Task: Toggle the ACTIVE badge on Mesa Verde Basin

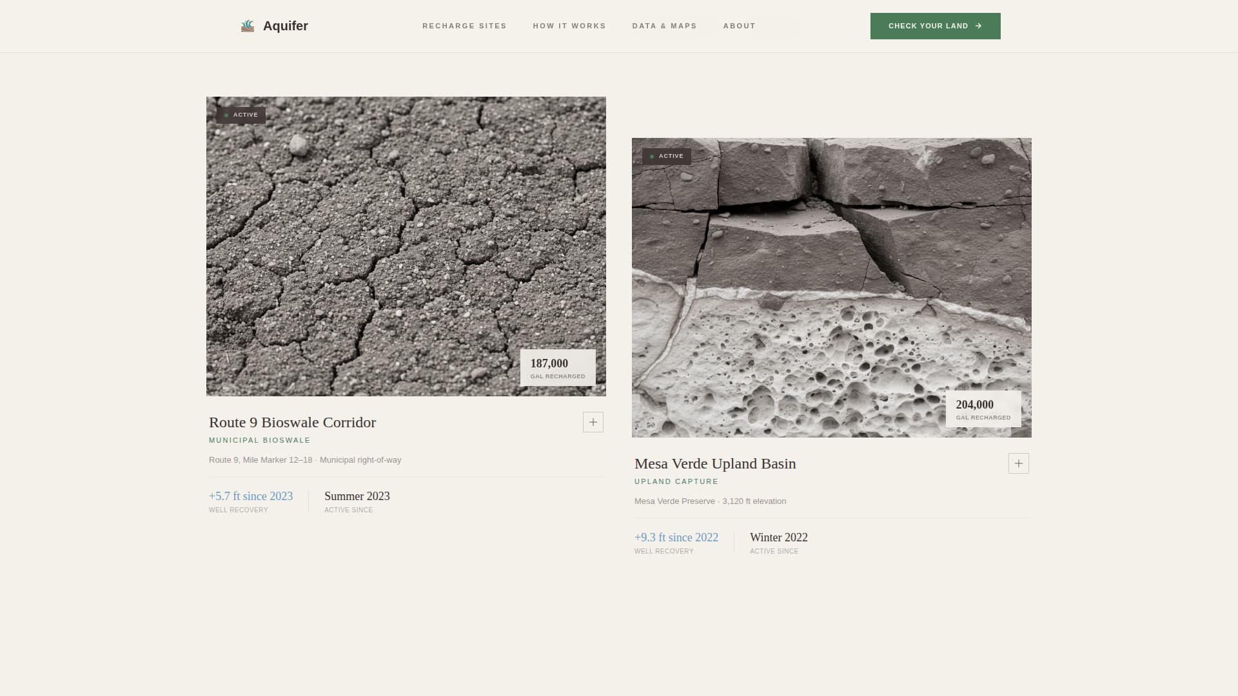Action: [x=666, y=156]
